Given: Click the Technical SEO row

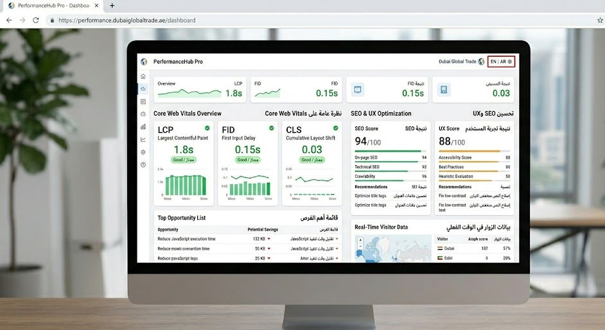Looking at the screenshot, I should click(390, 167).
